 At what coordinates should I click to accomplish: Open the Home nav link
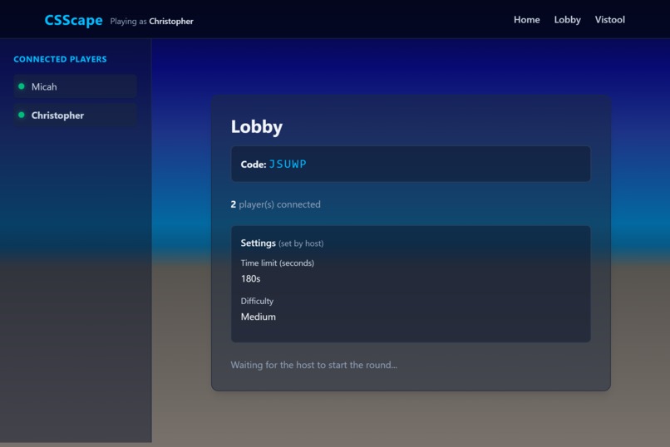(526, 20)
